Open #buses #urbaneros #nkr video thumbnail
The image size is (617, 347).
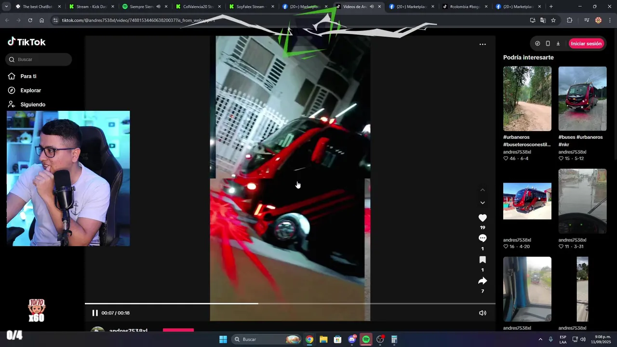pyautogui.click(x=582, y=98)
